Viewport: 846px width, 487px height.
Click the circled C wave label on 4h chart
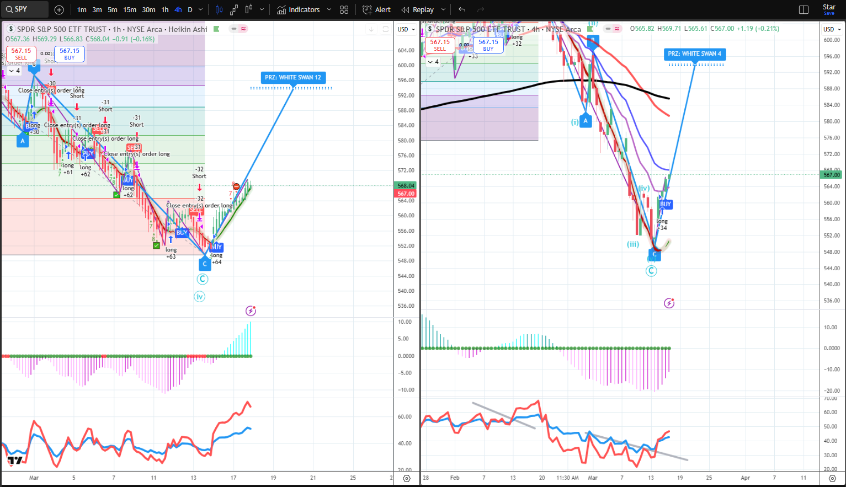651,271
